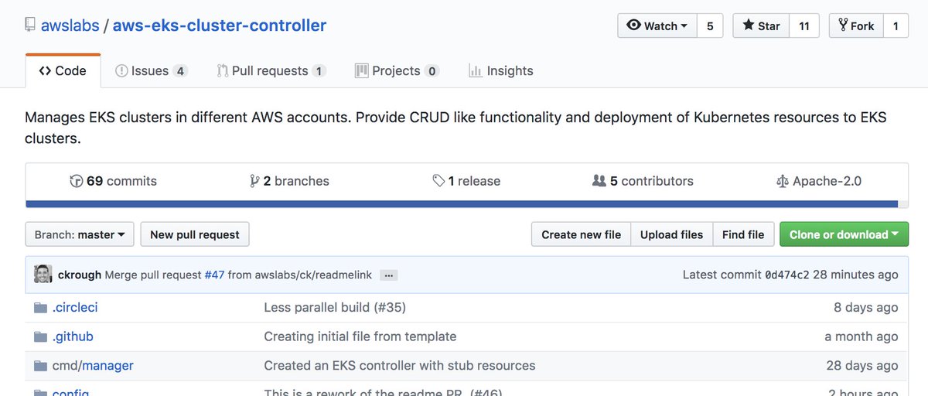Viewport: 928px width, 396px height.
Task: Click Create new file button
Action: pos(582,234)
